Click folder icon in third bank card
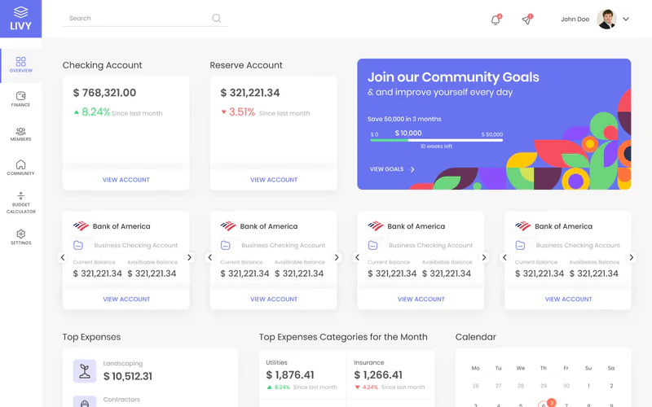 pos(373,246)
